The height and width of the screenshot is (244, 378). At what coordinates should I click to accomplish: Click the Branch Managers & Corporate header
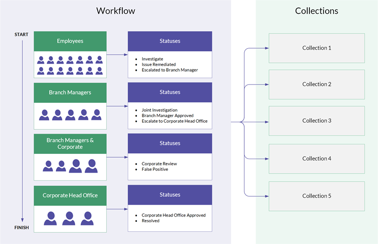pos(70,143)
